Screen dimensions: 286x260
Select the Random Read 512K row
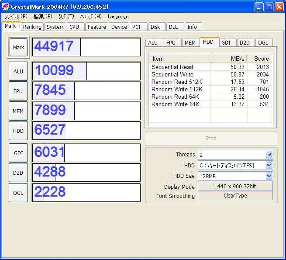coord(210,82)
